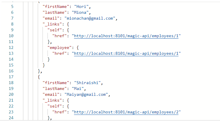Click the "self" key on line 9
The image size is (220, 121).
pos(54,30)
